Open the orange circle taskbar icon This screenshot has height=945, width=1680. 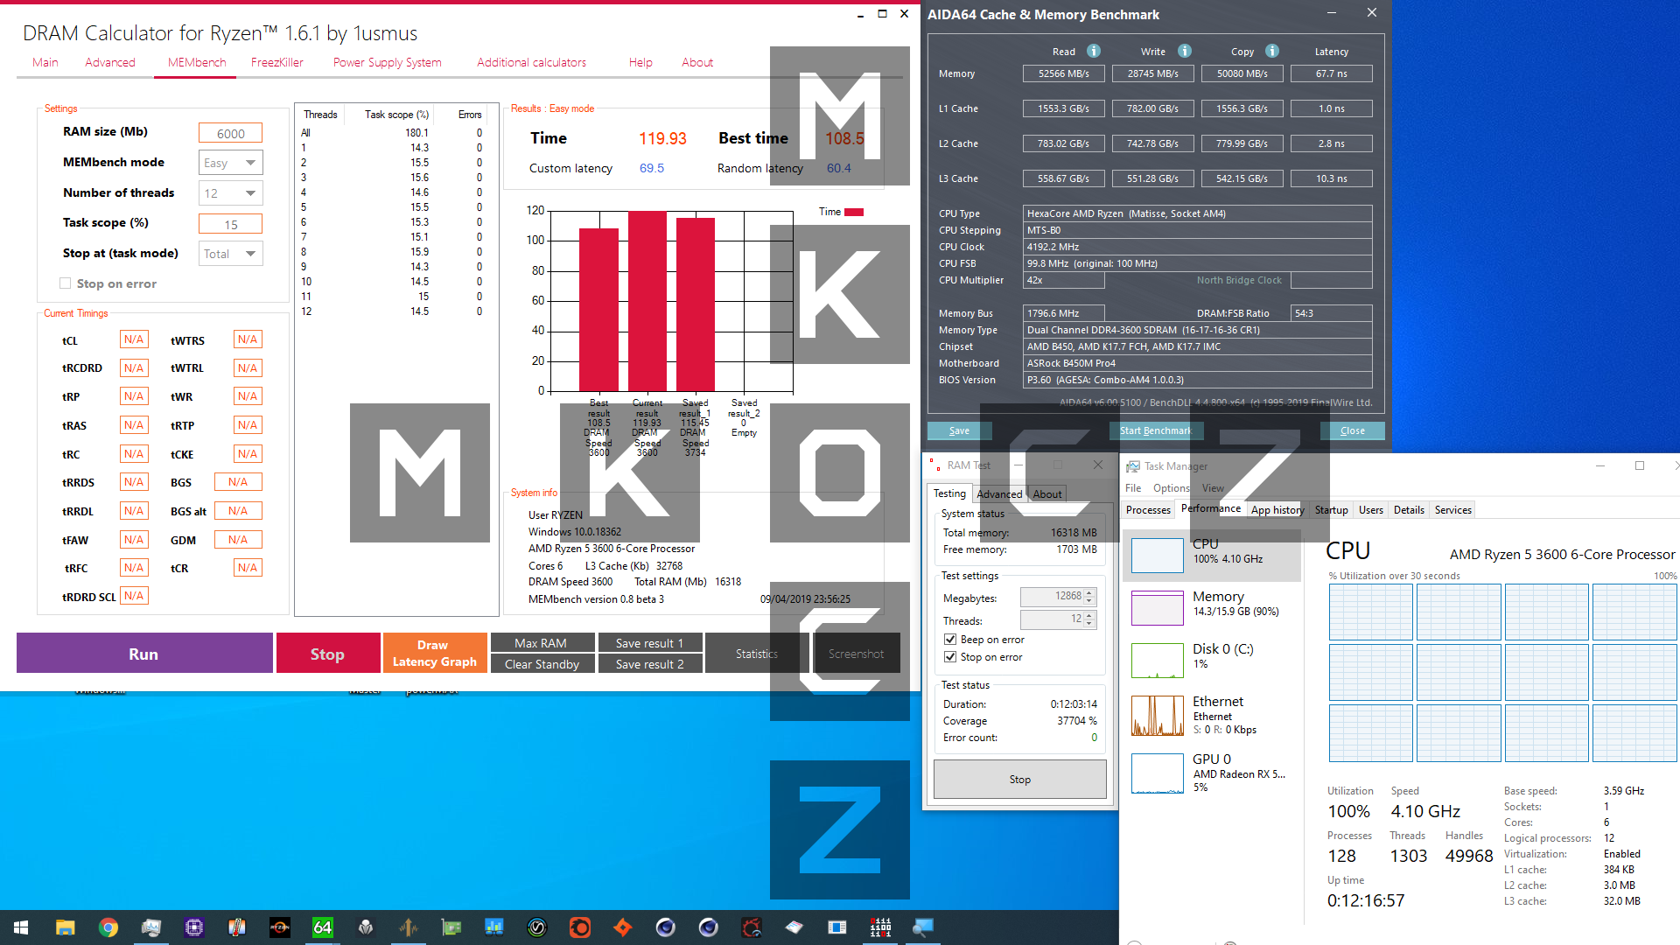tap(580, 927)
